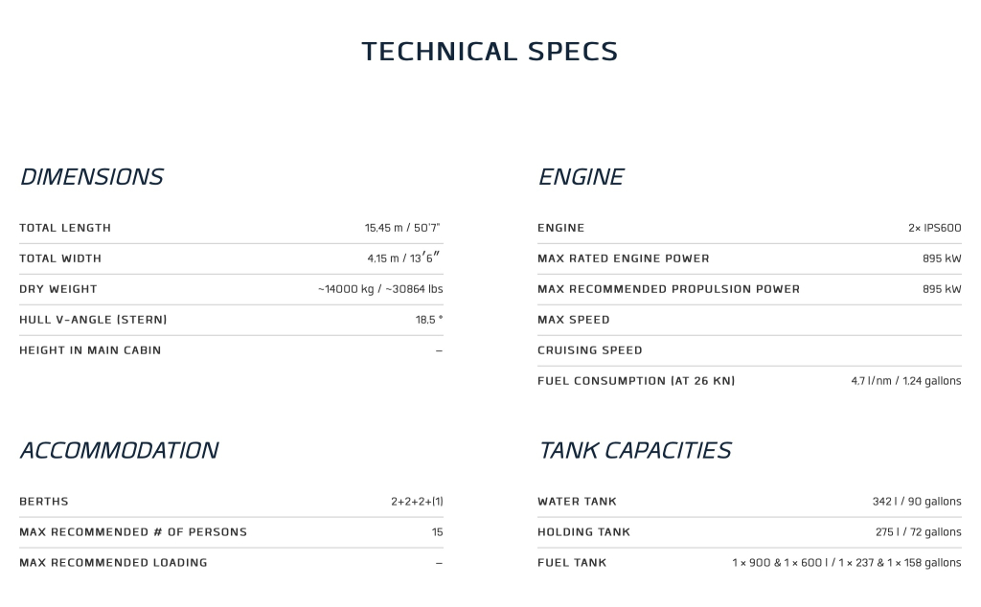Click the Total Width row label
This screenshot has height=607, width=981.
60,259
